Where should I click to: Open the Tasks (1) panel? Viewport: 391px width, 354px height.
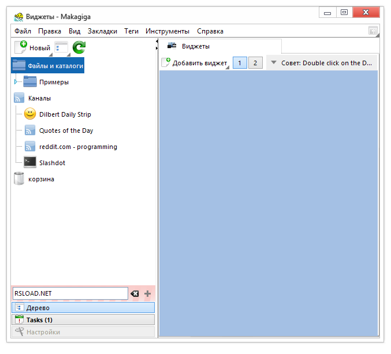point(83,320)
